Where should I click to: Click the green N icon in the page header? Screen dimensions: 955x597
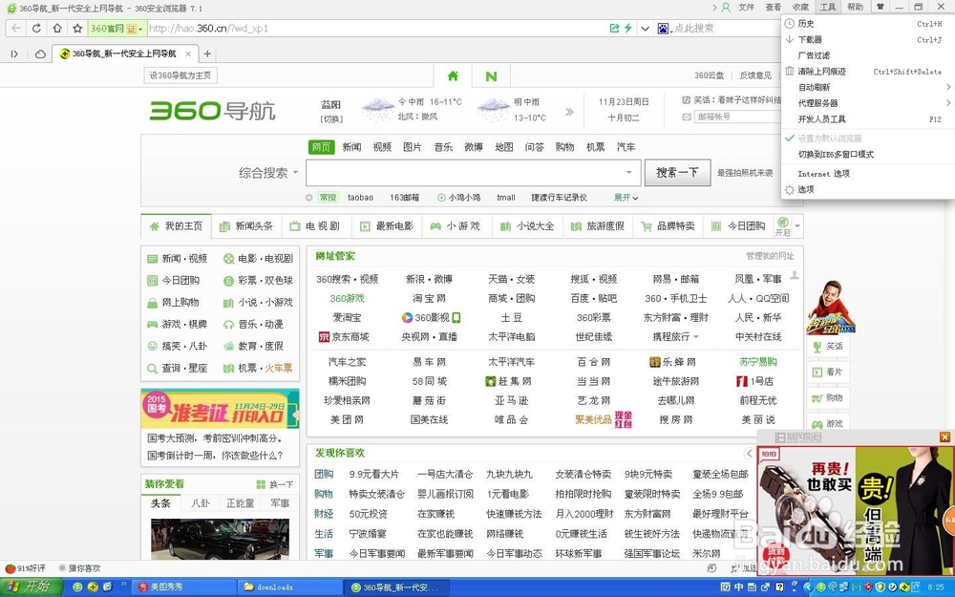[491, 76]
